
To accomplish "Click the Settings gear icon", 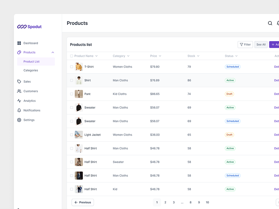I will [19, 120].
